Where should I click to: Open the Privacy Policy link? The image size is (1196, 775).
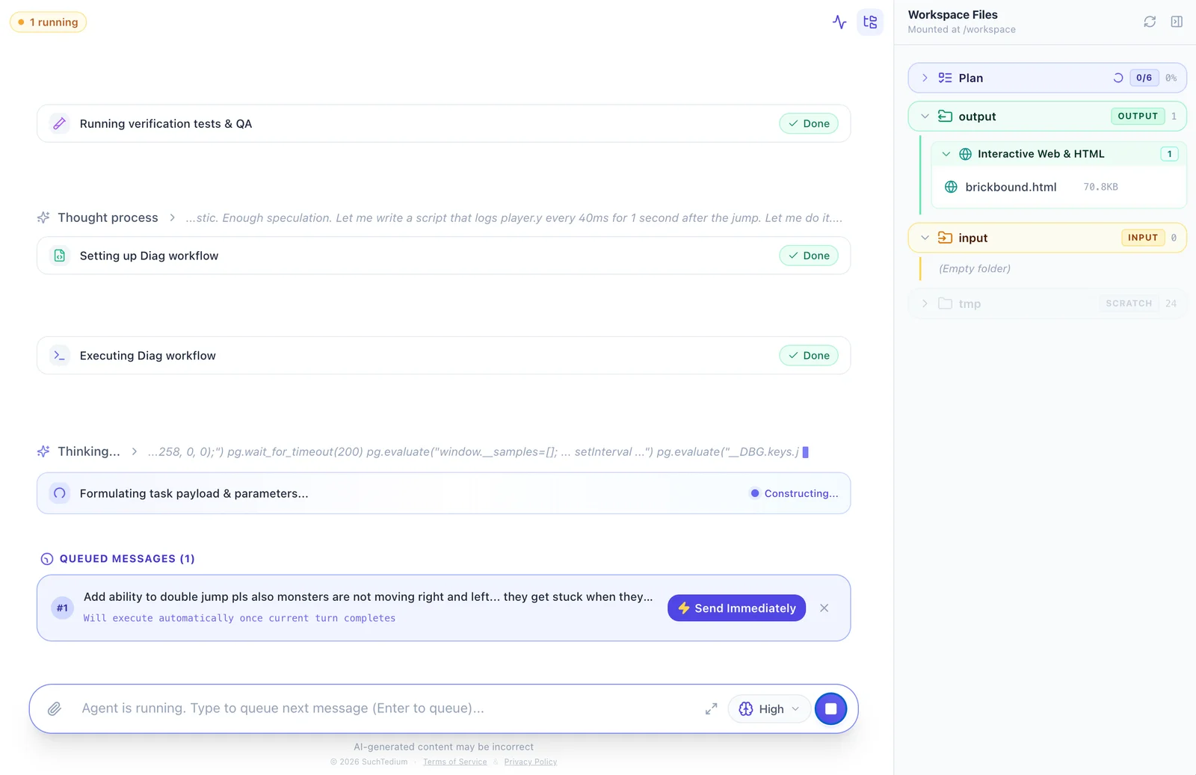tap(531, 762)
